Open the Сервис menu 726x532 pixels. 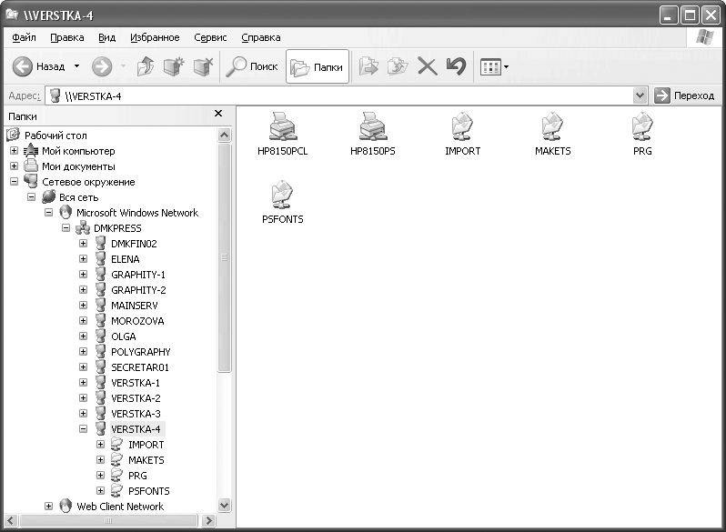point(210,37)
